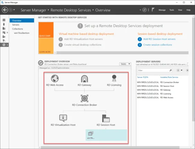
Task: Select Remote Desktop Services sidebar icon
Action: (4, 45)
